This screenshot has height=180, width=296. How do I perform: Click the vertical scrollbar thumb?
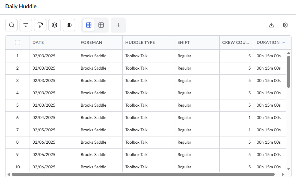pos(288,72)
